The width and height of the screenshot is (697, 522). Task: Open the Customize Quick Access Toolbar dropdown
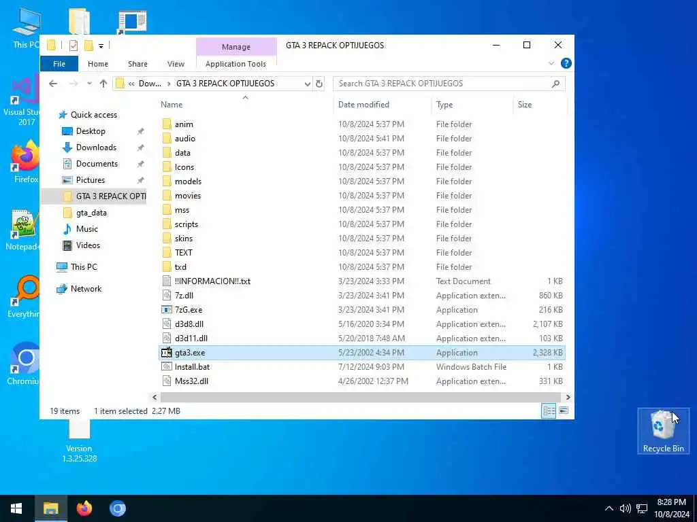click(x=101, y=46)
